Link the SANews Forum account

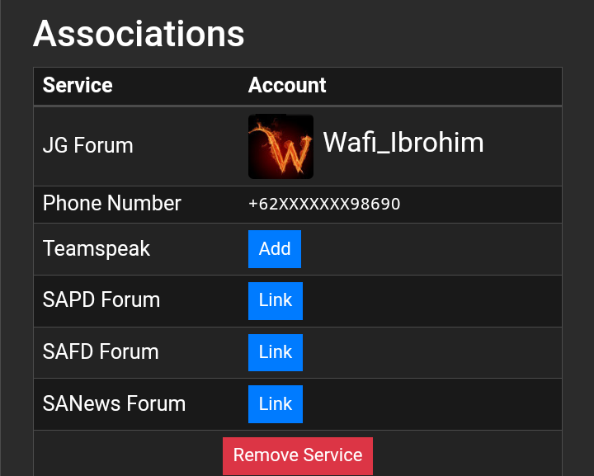[276, 404]
